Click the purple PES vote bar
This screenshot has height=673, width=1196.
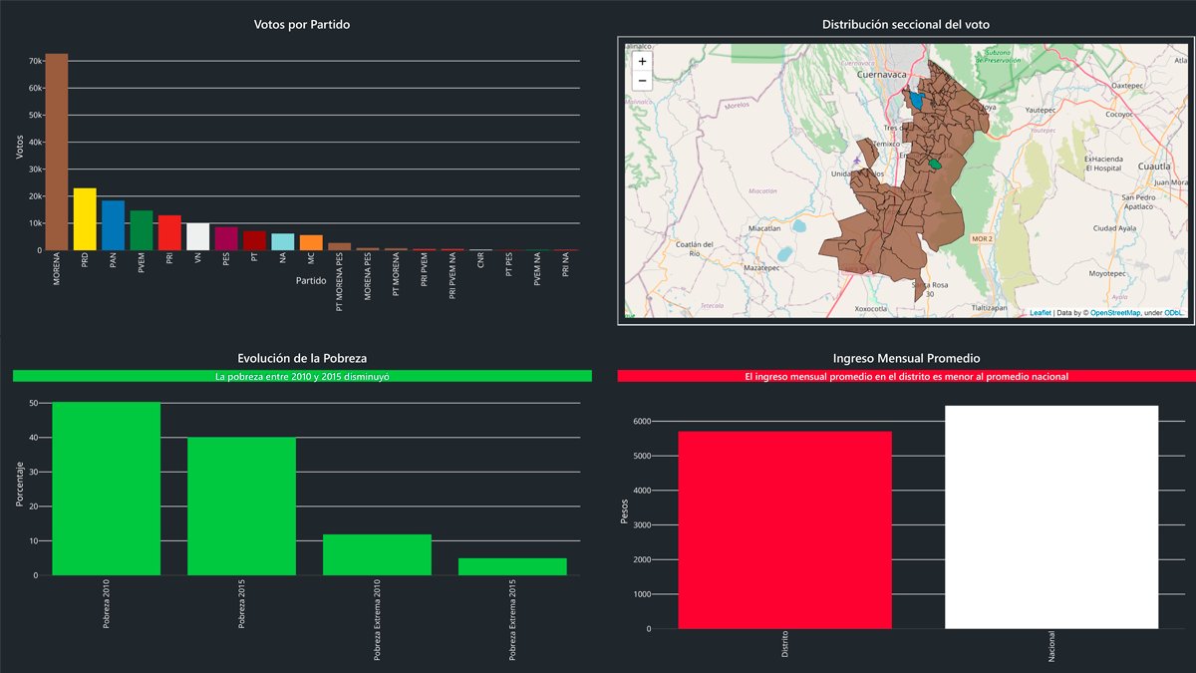[x=226, y=238]
